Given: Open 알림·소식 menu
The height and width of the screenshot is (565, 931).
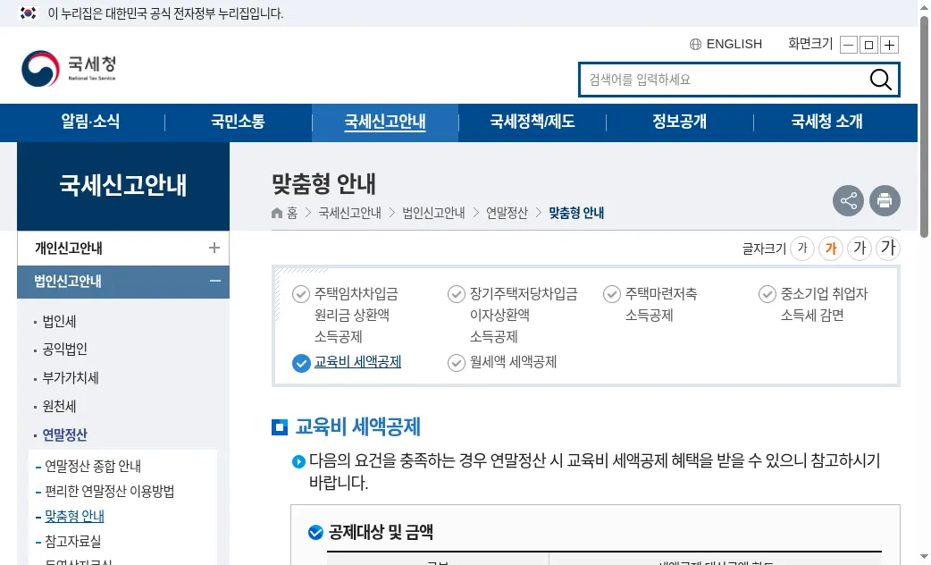Looking at the screenshot, I should (x=90, y=122).
